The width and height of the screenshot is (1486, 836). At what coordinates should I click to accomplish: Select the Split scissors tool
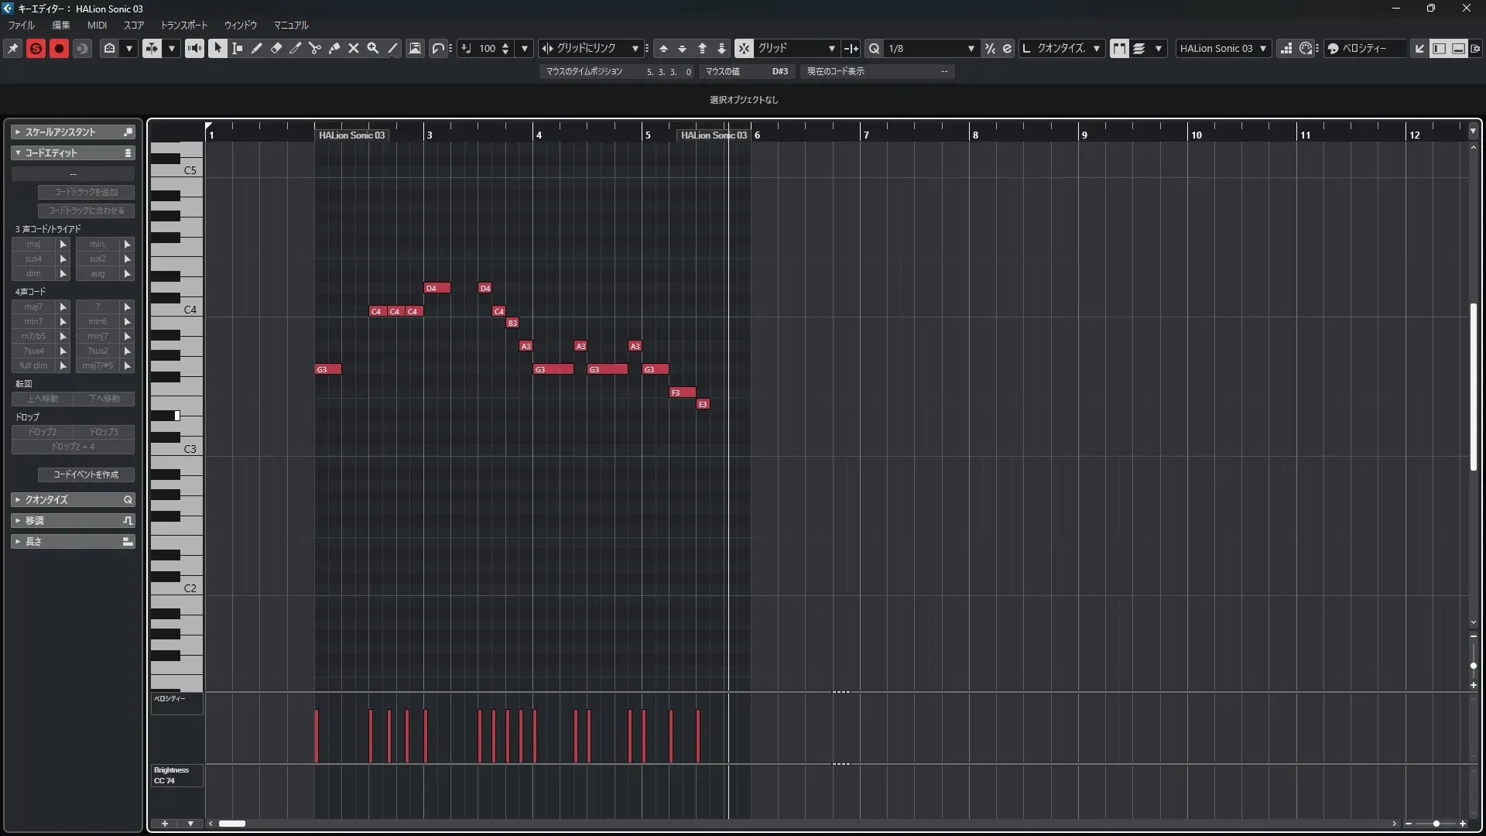(x=314, y=48)
